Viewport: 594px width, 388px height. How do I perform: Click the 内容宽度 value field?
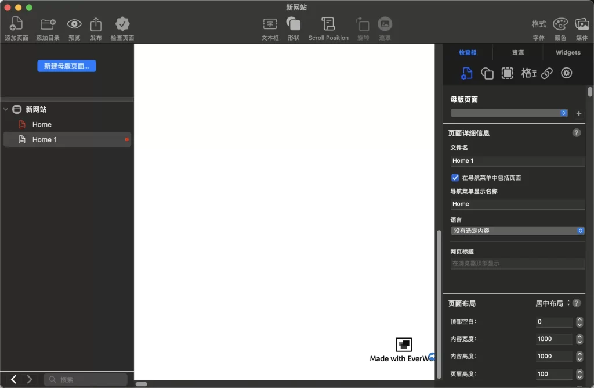point(554,339)
